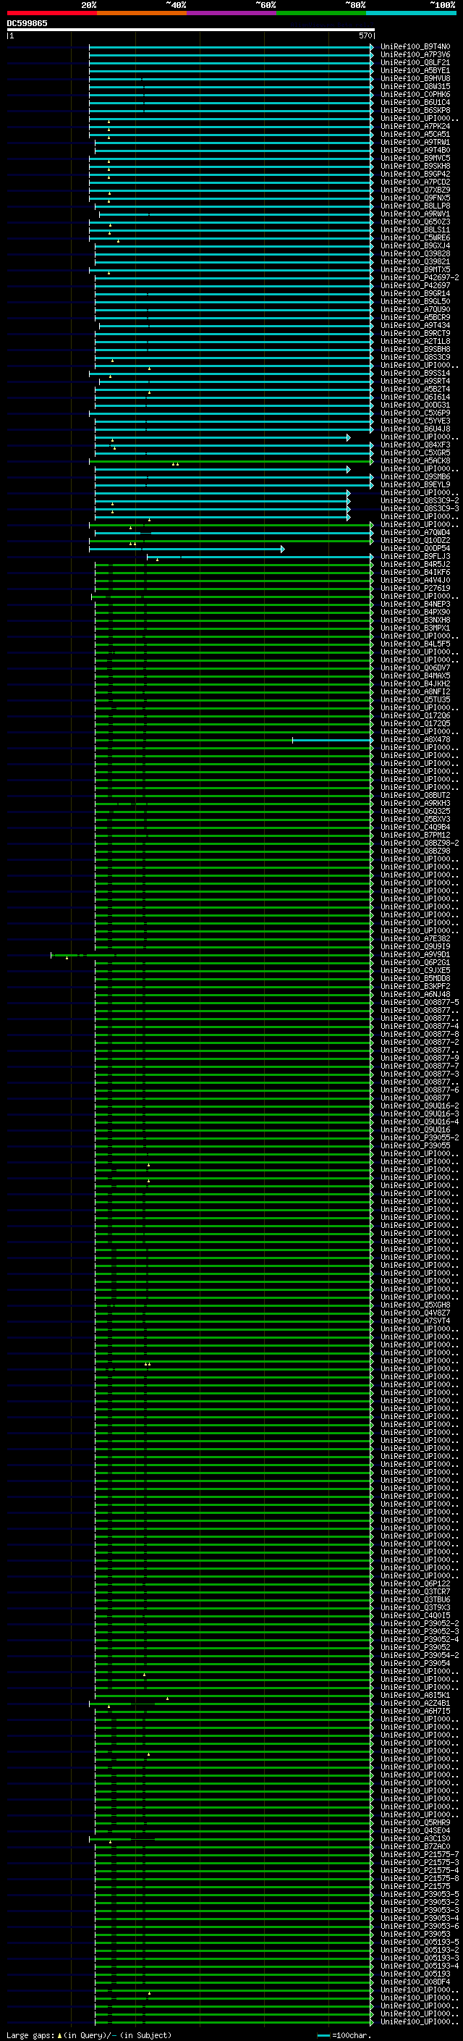This screenshot has height=2041, width=463.
Task: Click the purple ~60% identity legend segment
Action: (231, 13)
